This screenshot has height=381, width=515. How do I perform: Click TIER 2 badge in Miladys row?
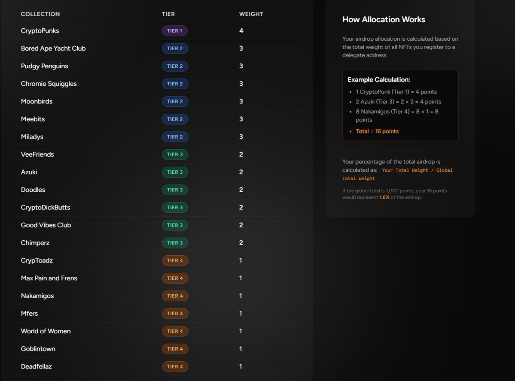point(175,137)
